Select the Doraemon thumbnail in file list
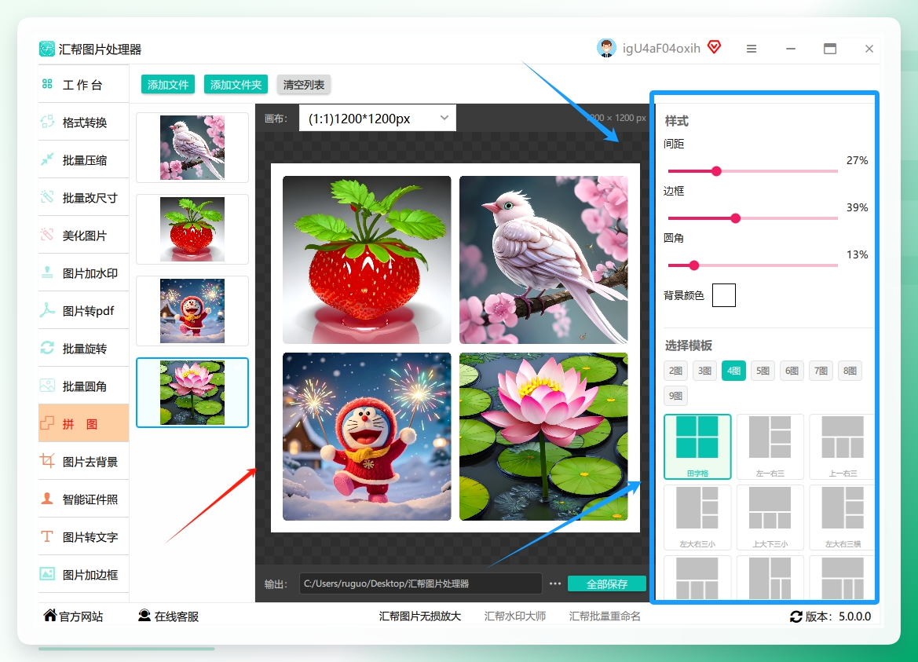The width and height of the screenshot is (918, 662). [192, 311]
